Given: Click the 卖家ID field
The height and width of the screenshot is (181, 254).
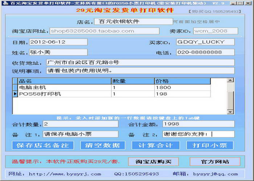Looking at the screenshot, I should pyautogui.click(x=216, y=31).
